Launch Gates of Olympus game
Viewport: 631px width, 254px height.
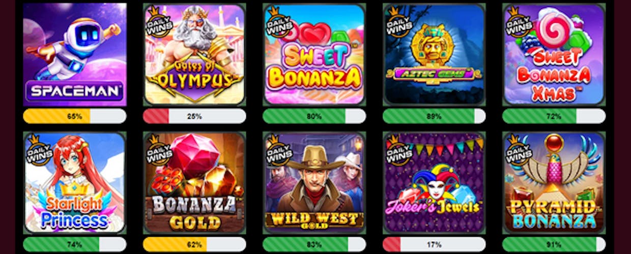click(x=194, y=54)
